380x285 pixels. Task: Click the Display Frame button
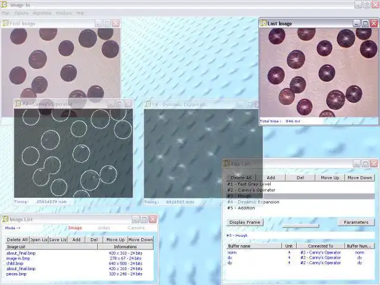245,222
